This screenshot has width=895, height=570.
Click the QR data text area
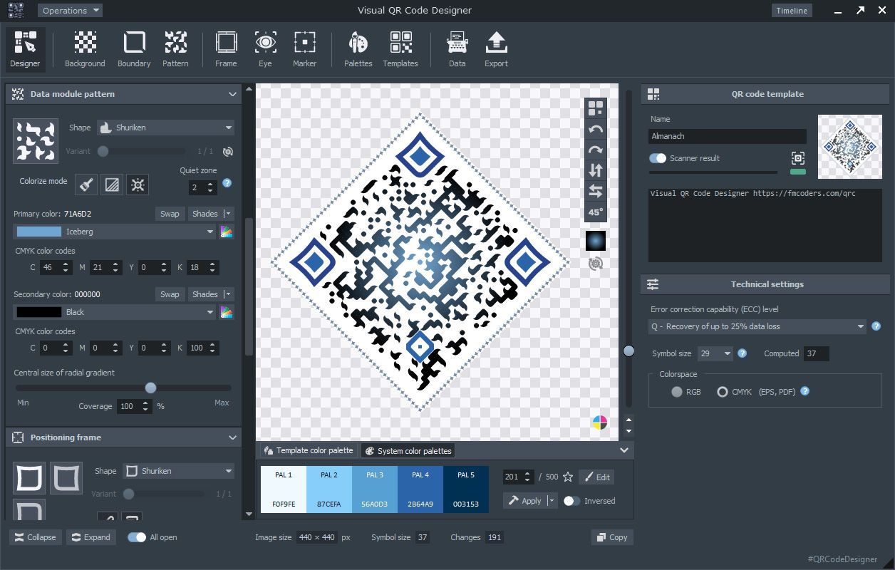[x=765, y=225]
